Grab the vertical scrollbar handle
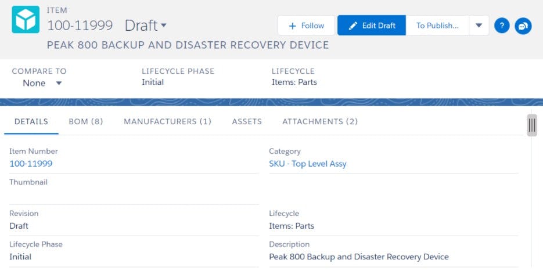The height and width of the screenshot is (274, 543). pyautogui.click(x=531, y=125)
